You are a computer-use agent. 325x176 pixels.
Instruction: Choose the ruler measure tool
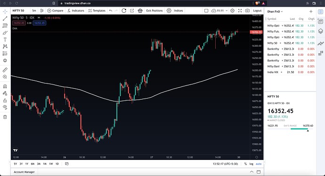(5, 70)
